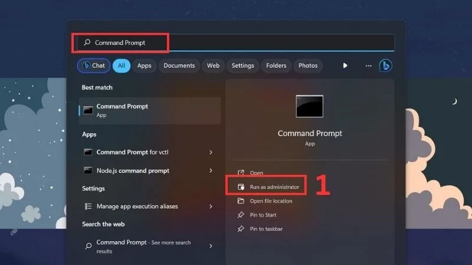Expand Manage app execution aliases chevron

tap(211, 207)
